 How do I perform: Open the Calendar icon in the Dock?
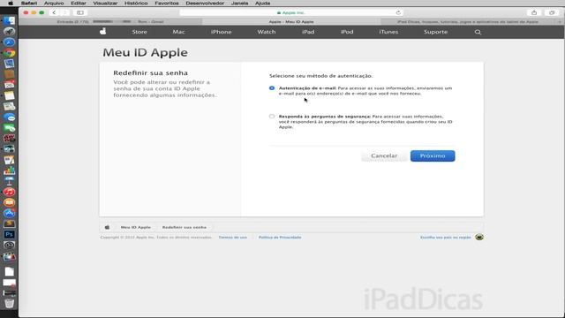tap(10, 85)
